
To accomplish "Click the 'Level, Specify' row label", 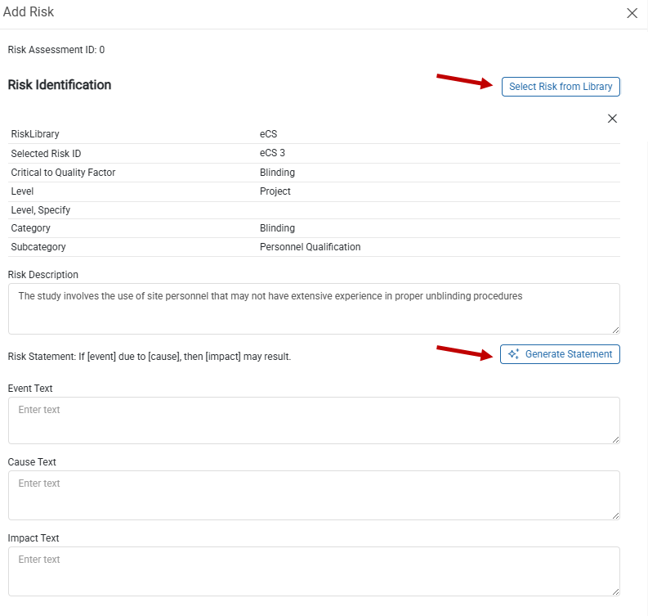I will pyautogui.click(x=41, y=210).
